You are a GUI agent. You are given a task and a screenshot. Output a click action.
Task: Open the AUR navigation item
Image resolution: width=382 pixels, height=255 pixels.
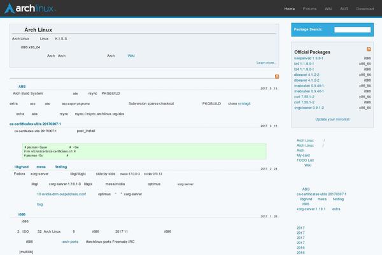(x=344, y=9)
